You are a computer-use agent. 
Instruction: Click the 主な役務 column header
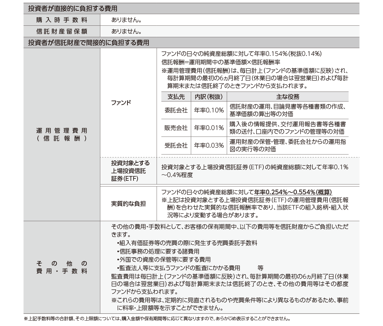(287, 97)
